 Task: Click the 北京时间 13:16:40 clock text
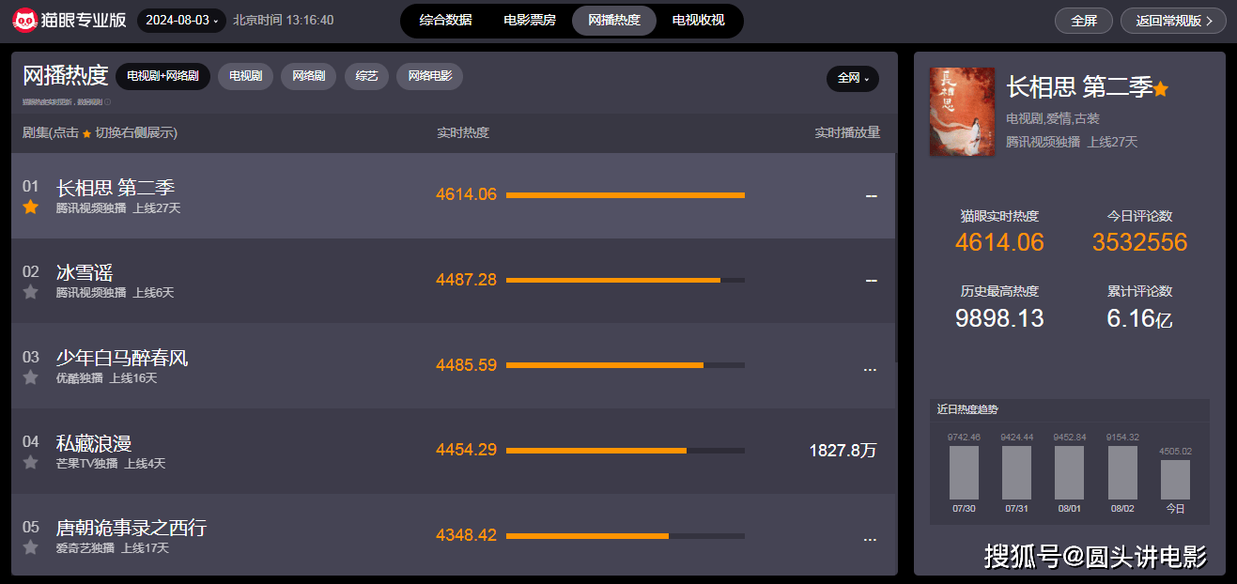tap(283, 20)
